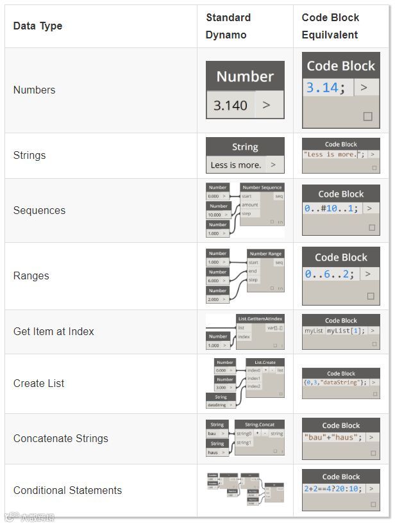Click output arrow of the myList[1] Code Block
This screenshot has height=526, width=411.
372,331
